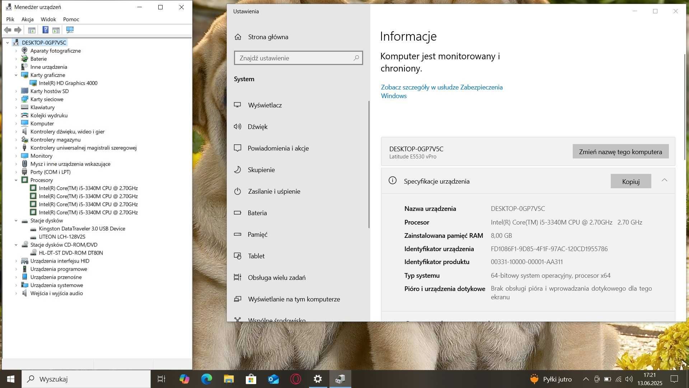Select HL-DT-ST DVD-ROM DT80N drive
The width and height of the screenshot is (689, 388).
[x=71, y=253]
